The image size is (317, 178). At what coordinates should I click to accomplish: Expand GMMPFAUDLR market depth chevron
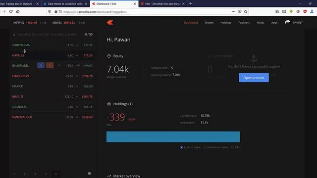tap(77, 117)
